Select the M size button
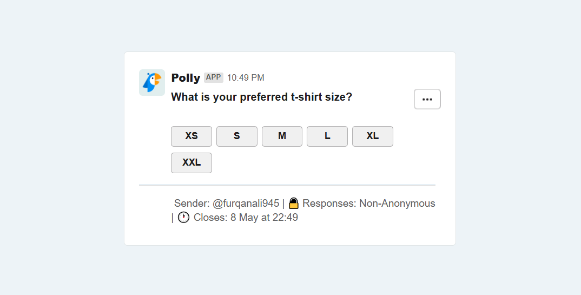 282,136
